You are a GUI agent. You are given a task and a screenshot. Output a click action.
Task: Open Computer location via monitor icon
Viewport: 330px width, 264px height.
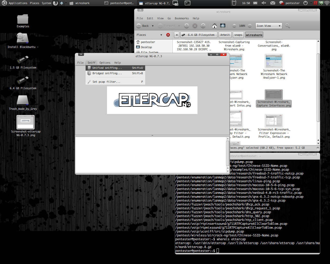tap(223, 26)
